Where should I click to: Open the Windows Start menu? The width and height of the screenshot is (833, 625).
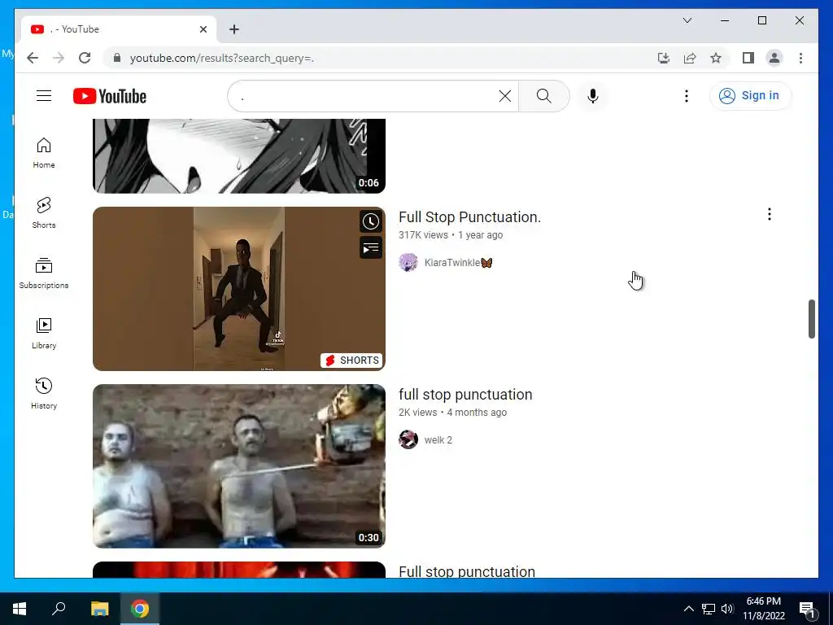(20, 609)
